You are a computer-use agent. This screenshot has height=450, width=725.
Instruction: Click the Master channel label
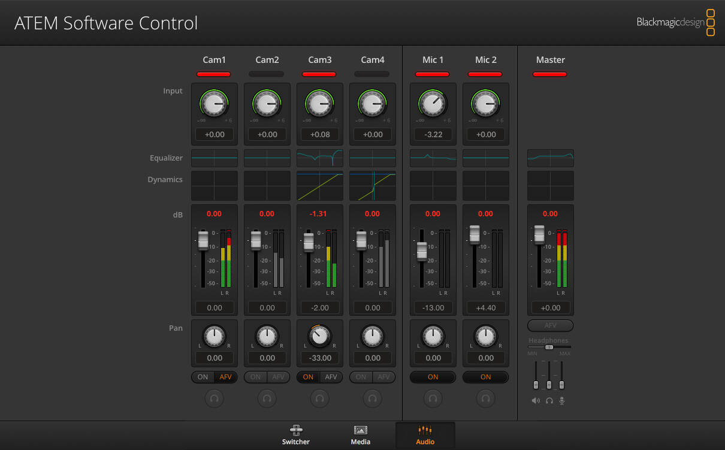(551, 60)
